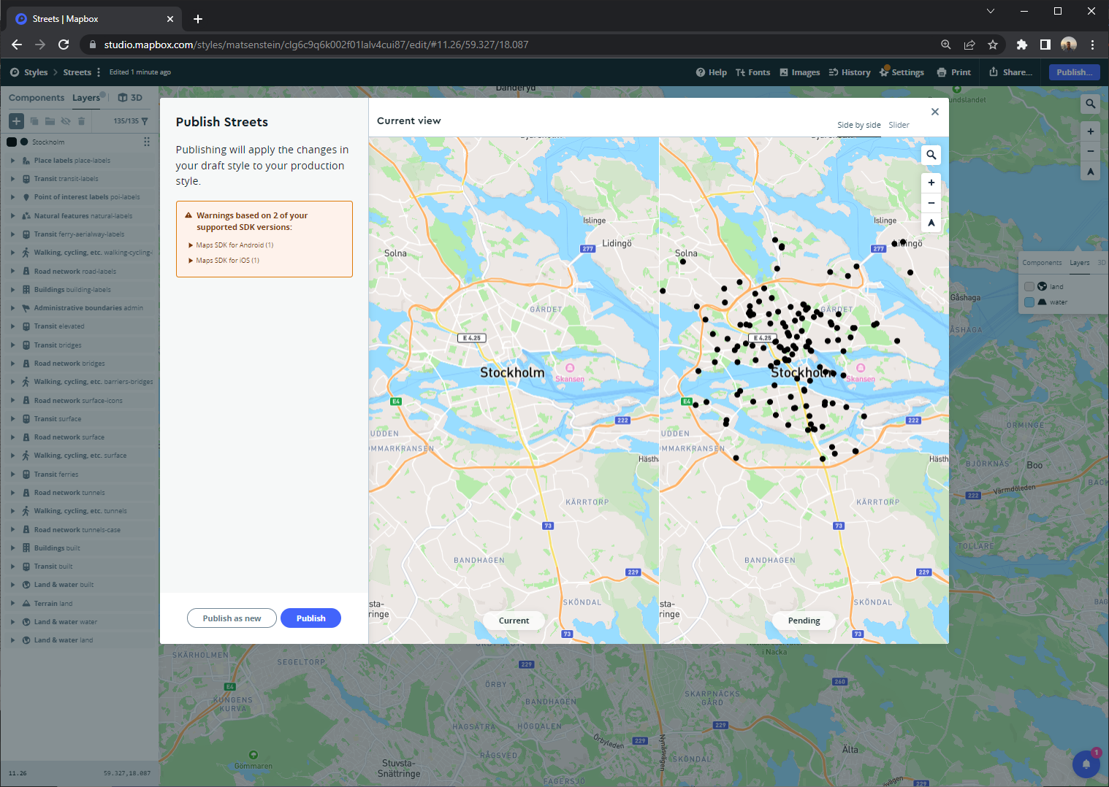Open the layer filter funnel icon

[145, 121]
